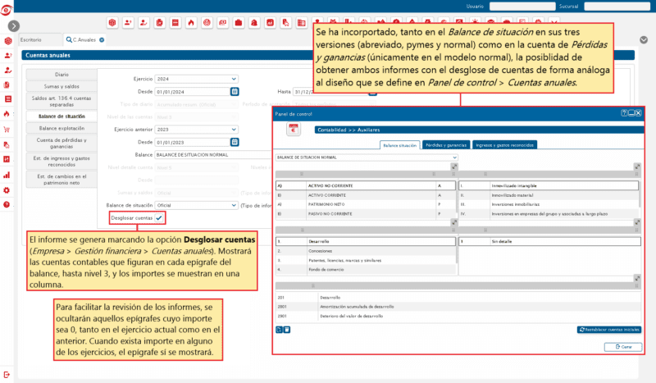Click the cube icon in the left sidebar
656x383 pixels.
coord(7,41)
